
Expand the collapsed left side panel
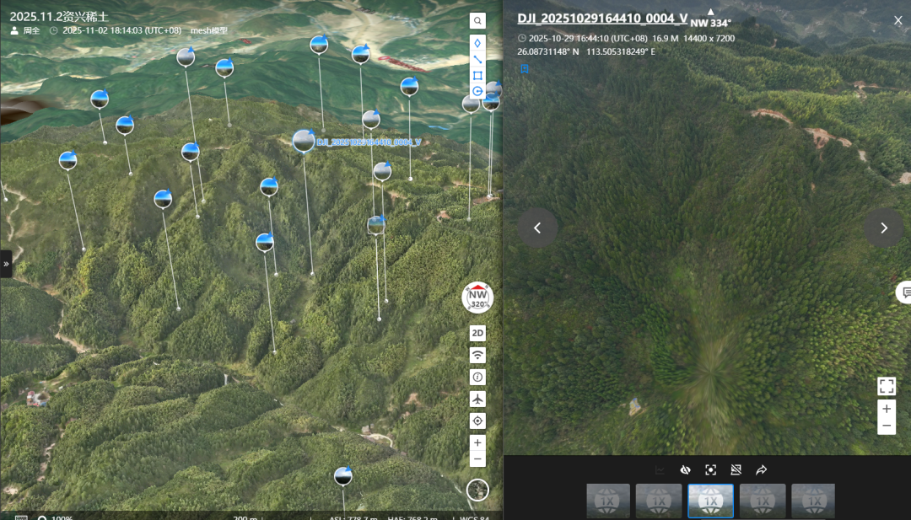(6, 264)
